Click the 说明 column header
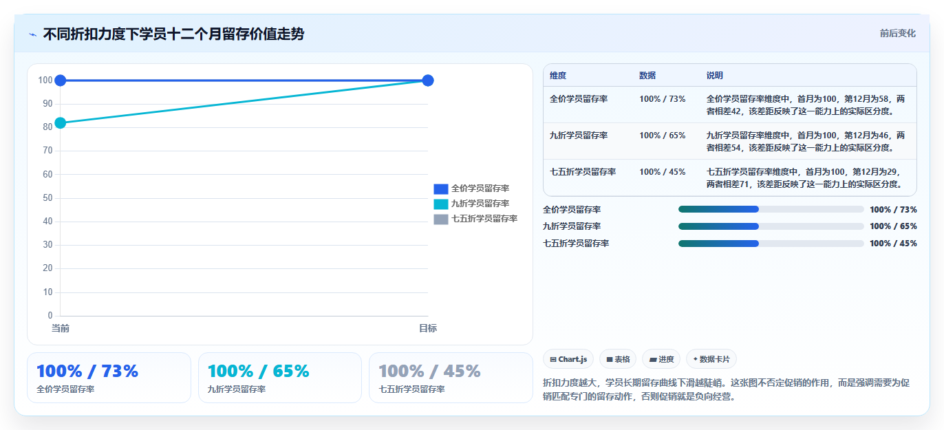 (x=715, y=75)
